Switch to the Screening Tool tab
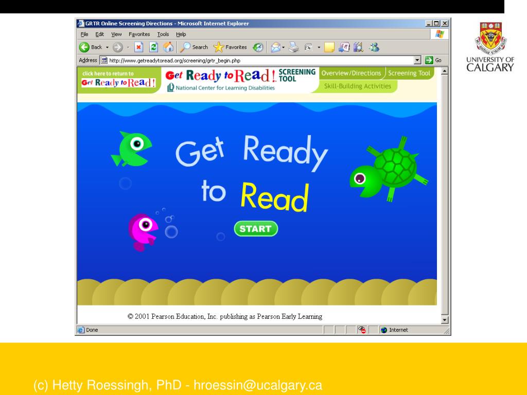The width and height of the screenshot is (527, 395). point(409,74)
